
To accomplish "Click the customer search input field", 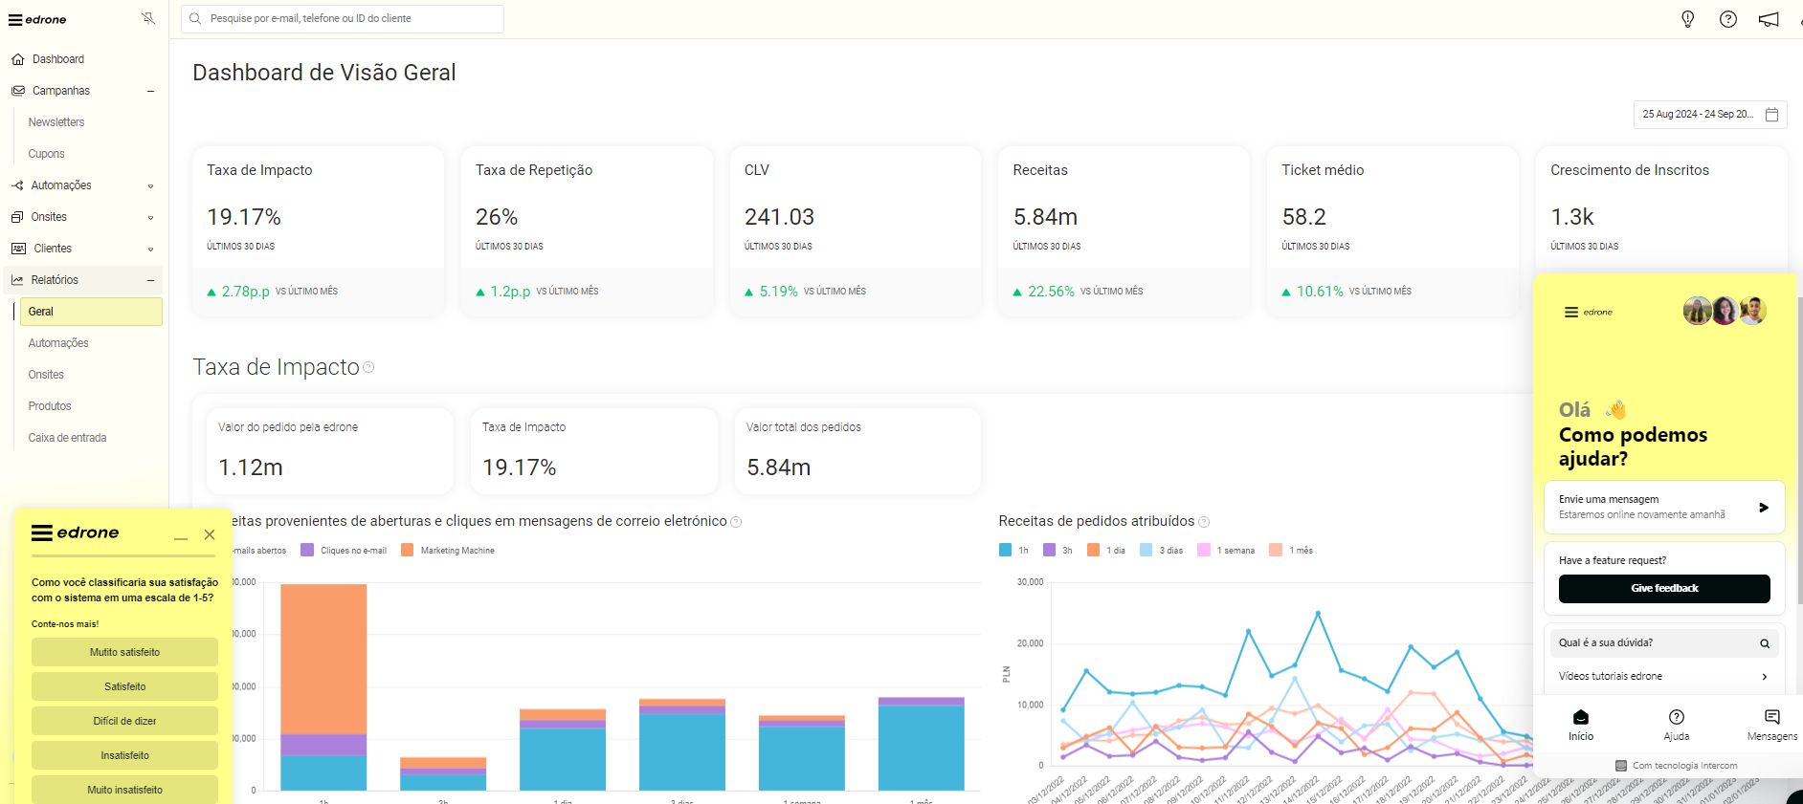I will click(x=343, y=18).
